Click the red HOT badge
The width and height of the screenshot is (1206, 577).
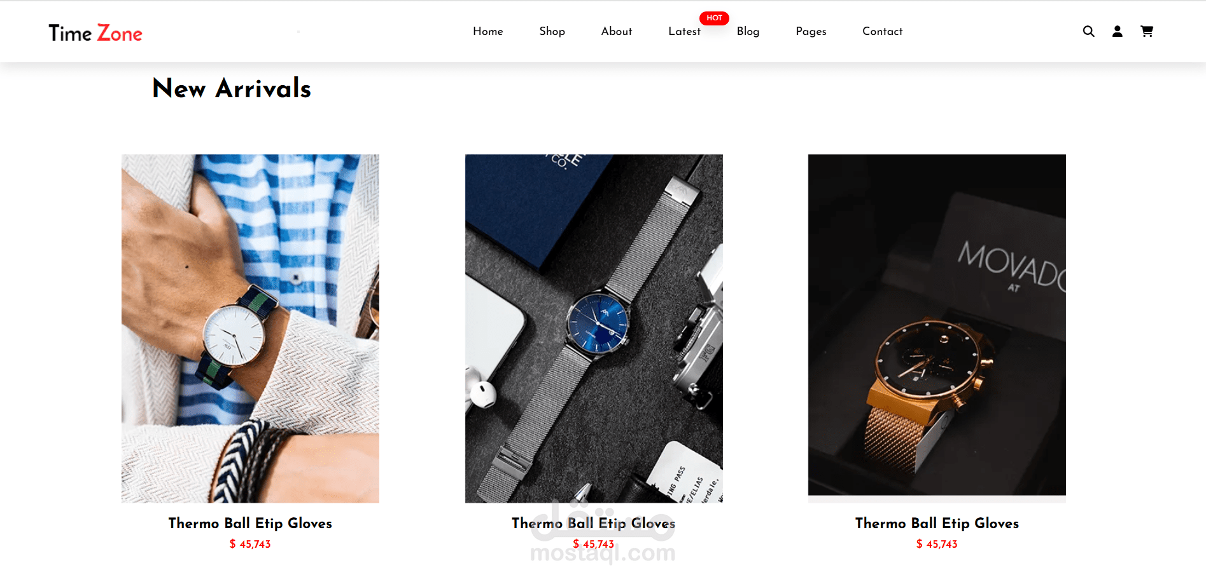714,18
